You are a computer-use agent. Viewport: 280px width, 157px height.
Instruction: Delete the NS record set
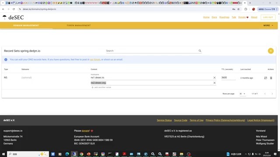pyautogui.click(x=271, y=78)
